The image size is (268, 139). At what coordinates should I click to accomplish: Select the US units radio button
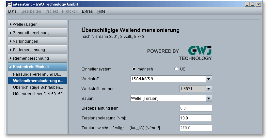(176, 69)
